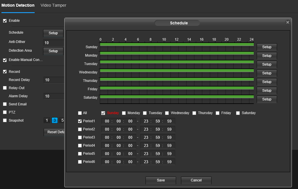Enable the Period3 checkbox
The width and height of the screenshot is (298, 189).
pyautogui.click(x=80, y=137)
